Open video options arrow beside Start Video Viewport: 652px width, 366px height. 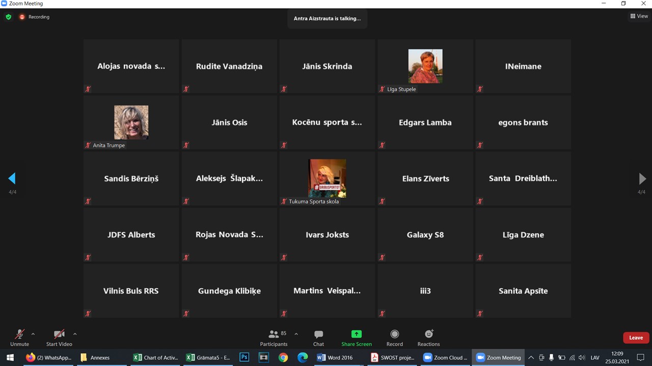pyautogui.click(x=75, y=334)
